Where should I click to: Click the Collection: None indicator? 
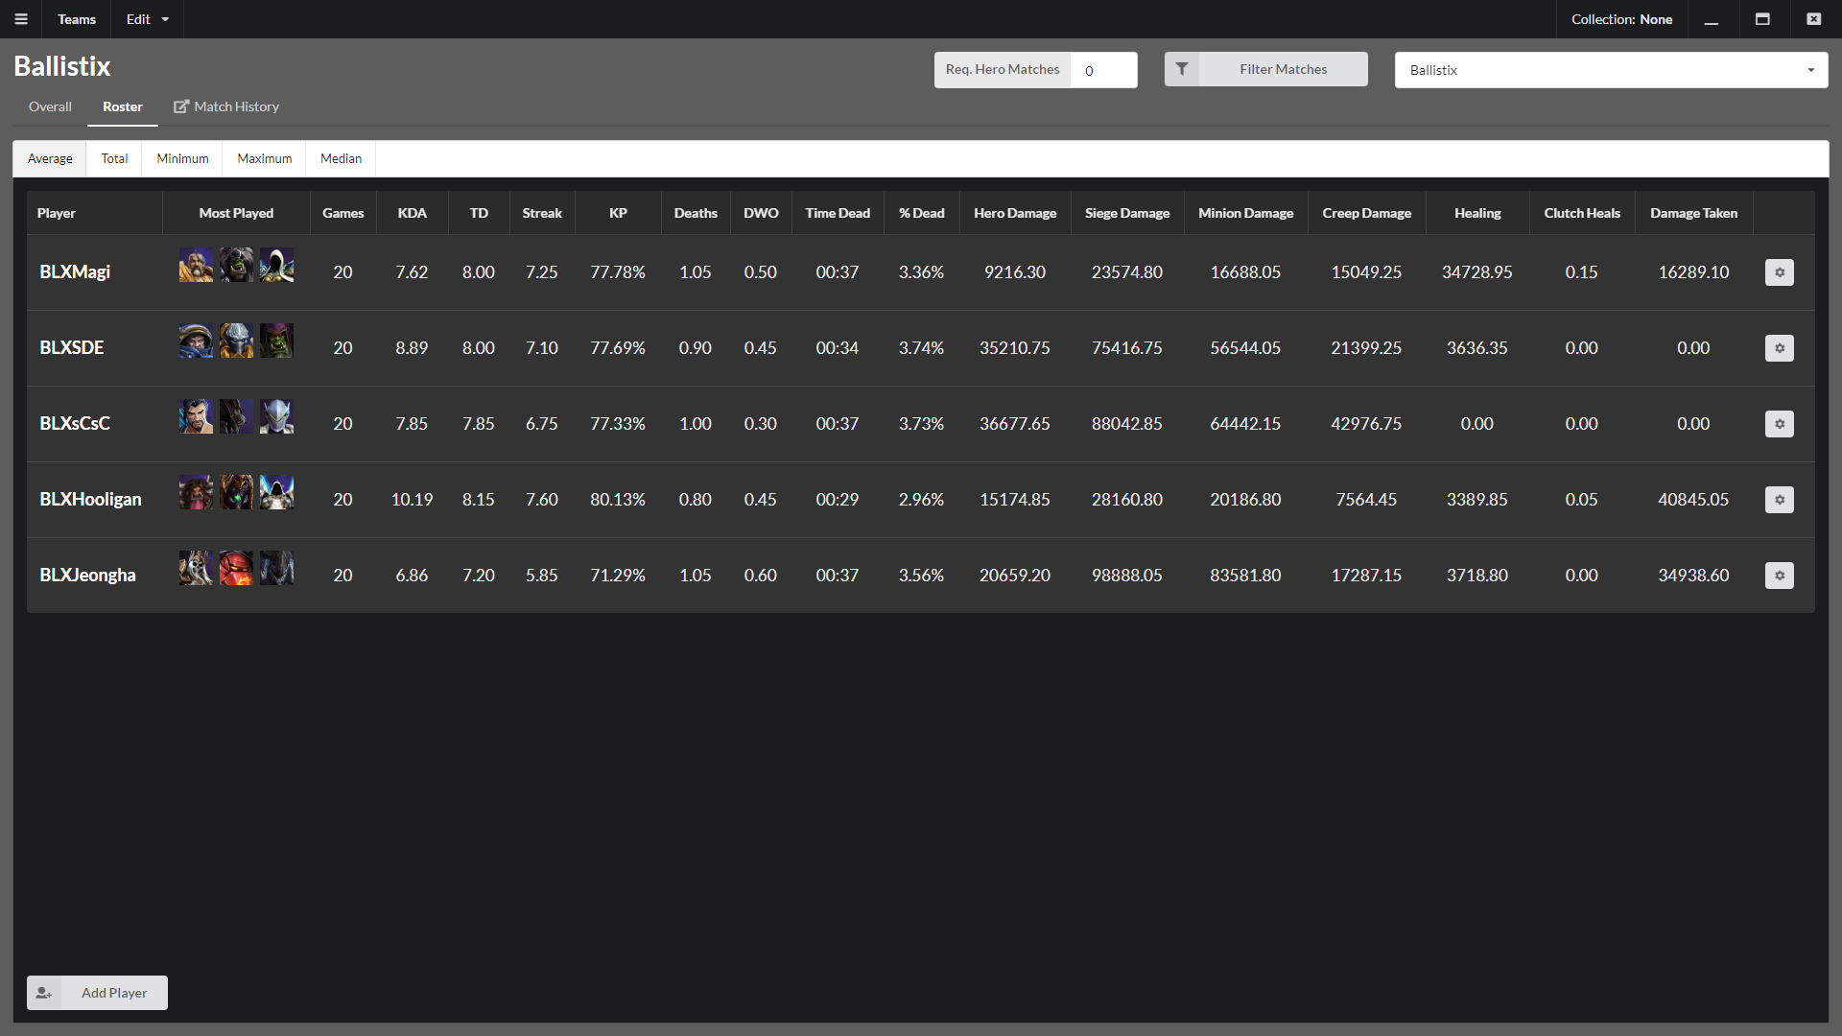pos(1621,19)
